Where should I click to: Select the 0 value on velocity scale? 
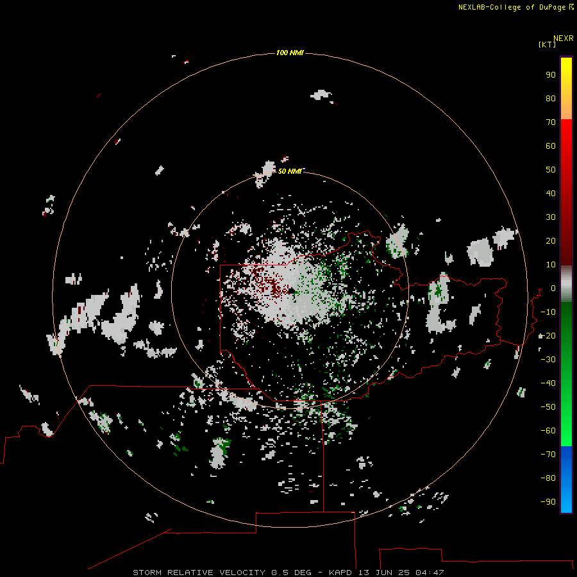(553, 288)
